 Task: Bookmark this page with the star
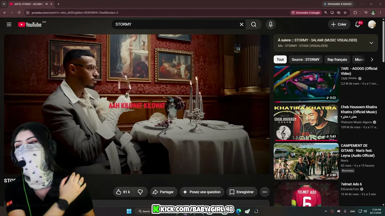click(345, 13)
